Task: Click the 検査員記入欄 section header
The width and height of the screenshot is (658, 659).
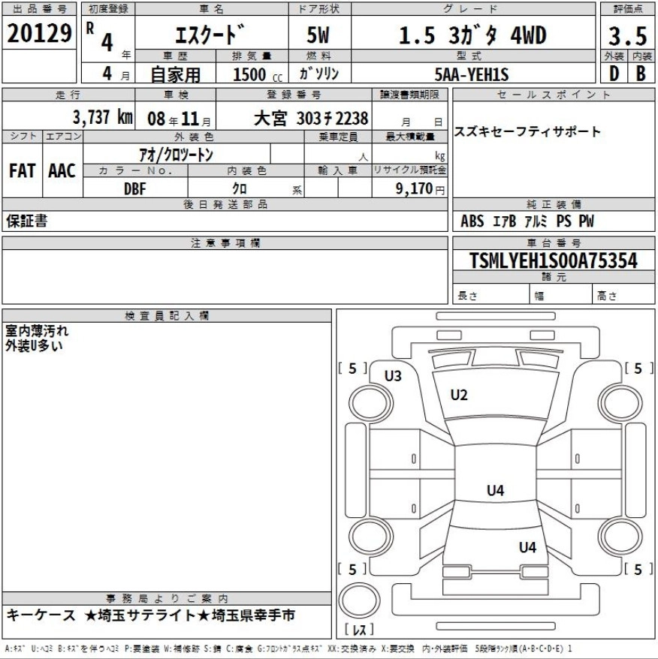Action: pos(167,316)
